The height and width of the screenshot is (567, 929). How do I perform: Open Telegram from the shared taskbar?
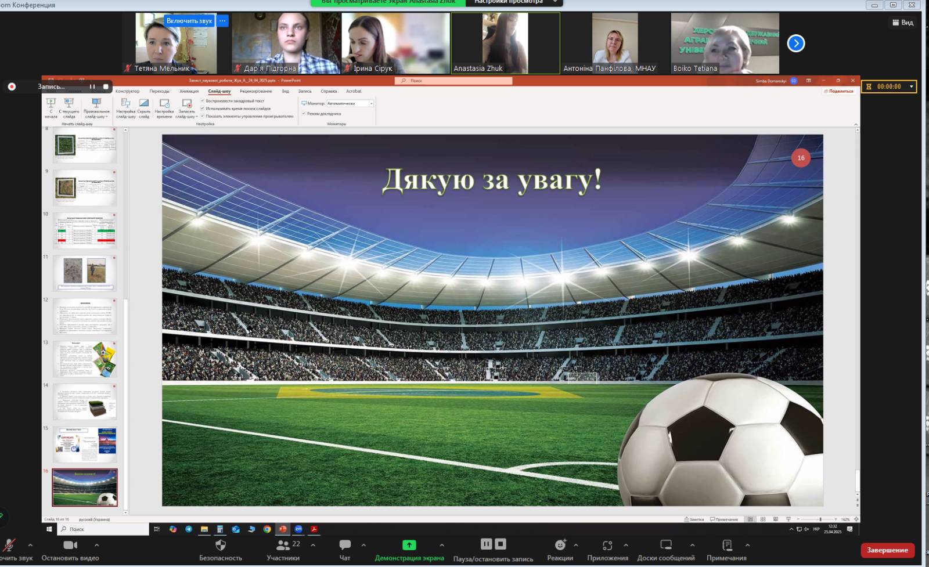189,529
